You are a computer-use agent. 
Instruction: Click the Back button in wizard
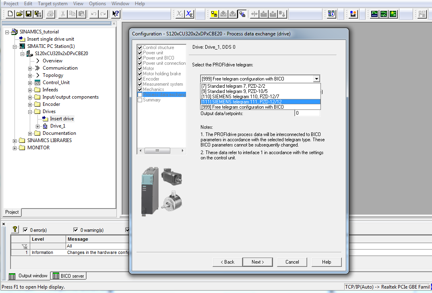coord(227,262)
